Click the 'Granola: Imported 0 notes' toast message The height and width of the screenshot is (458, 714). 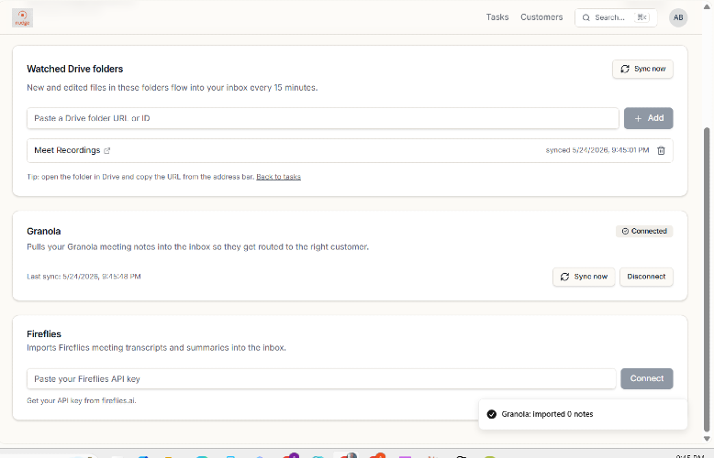click(x=547, y=414)
